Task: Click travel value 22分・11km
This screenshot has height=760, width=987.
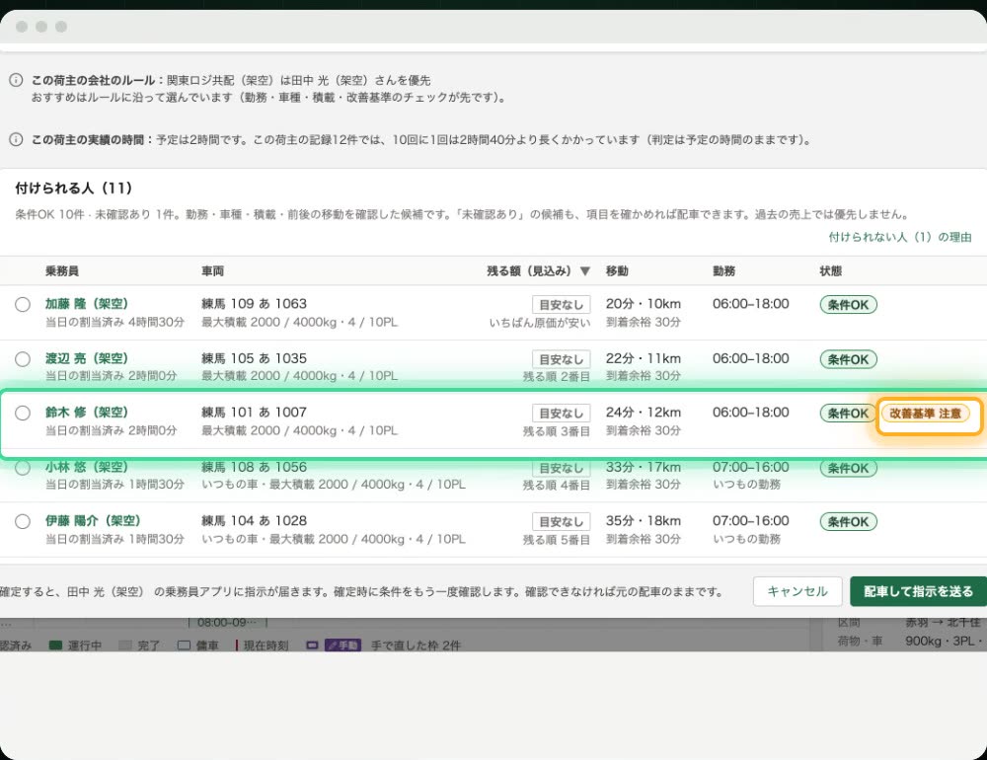Action: (x=644, y=358)
